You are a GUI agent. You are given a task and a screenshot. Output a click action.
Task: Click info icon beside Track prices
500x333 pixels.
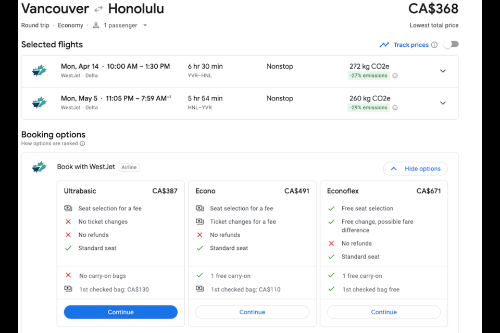tap(434, 45)
